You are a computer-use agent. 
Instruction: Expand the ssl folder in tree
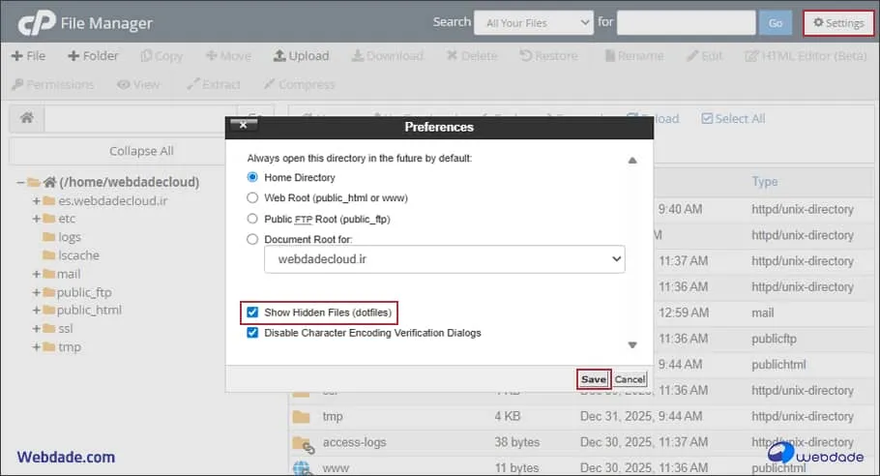click(36, 329)
